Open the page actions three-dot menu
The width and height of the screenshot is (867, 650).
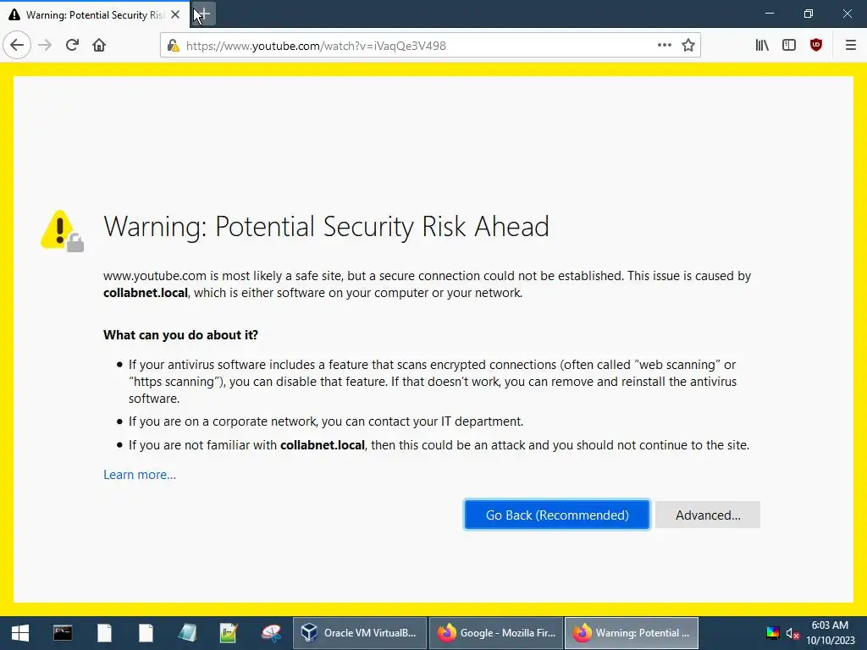(664, 46)
